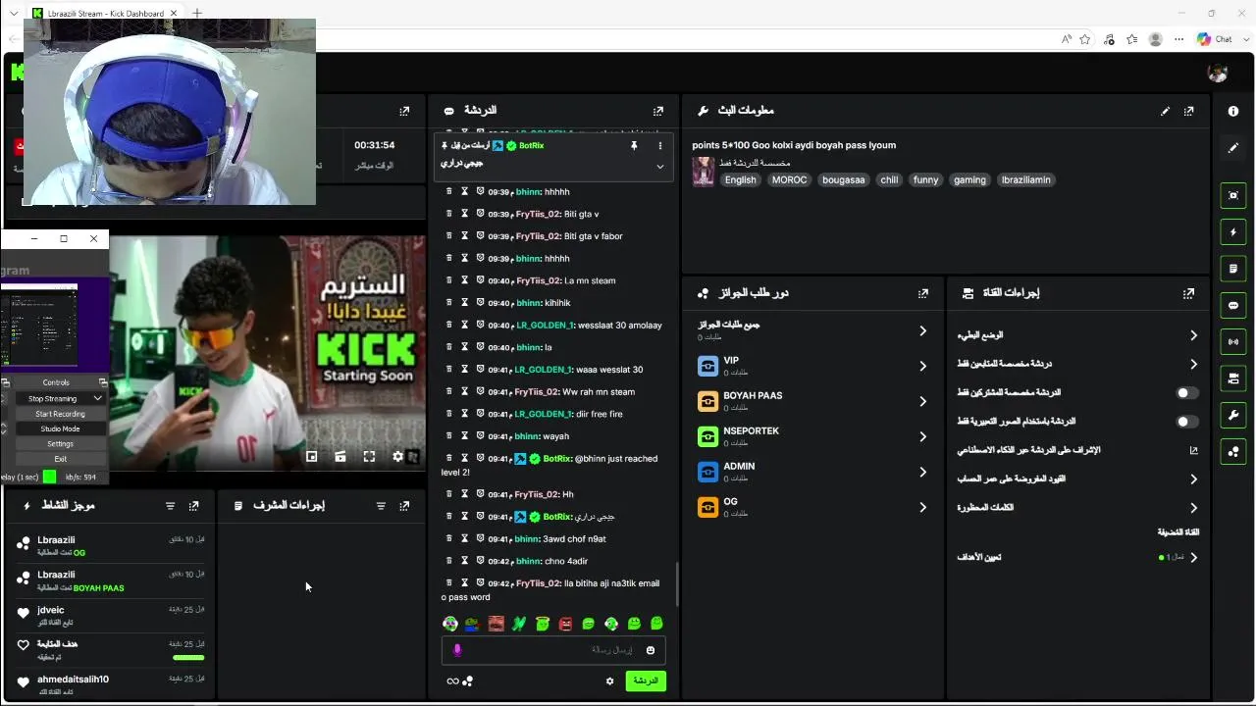Filter the activity feed list

point(170,506)
